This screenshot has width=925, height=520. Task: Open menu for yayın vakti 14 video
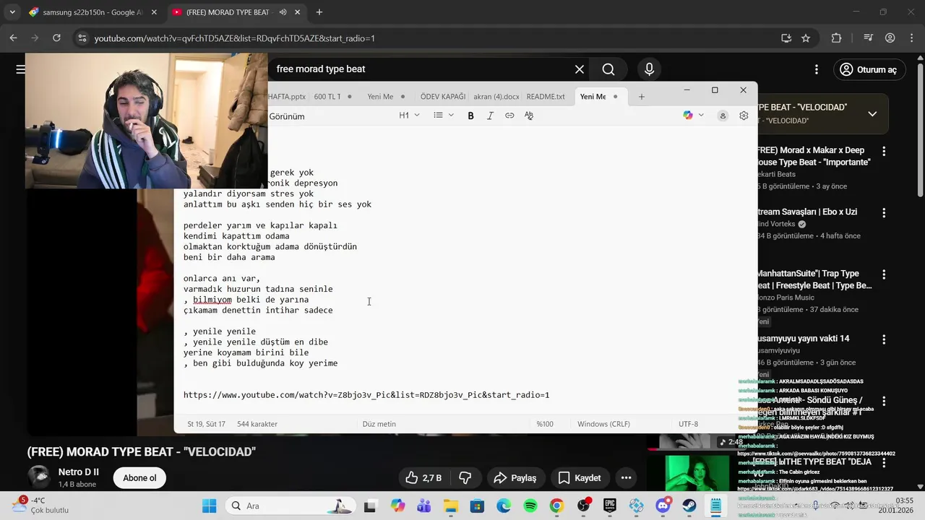(884, 339)
